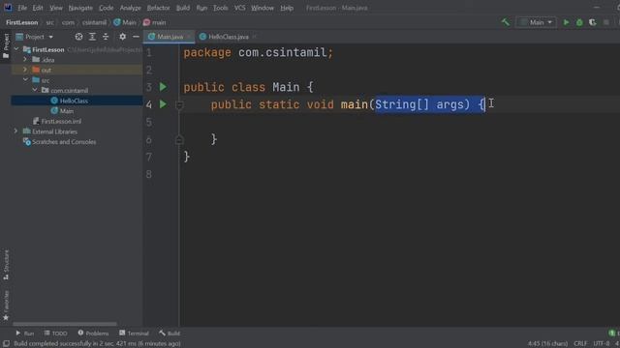Click the UTF-8 encoding in the status bar
Screen dimensions: 620x348
[x=601, y=344]
